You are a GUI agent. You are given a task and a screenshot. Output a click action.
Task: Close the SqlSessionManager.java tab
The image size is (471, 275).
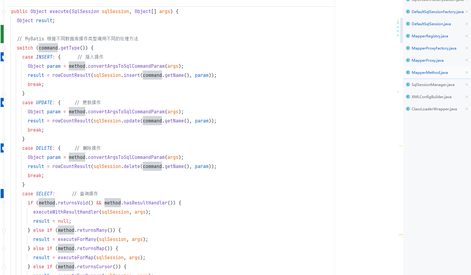click(467, 84)
